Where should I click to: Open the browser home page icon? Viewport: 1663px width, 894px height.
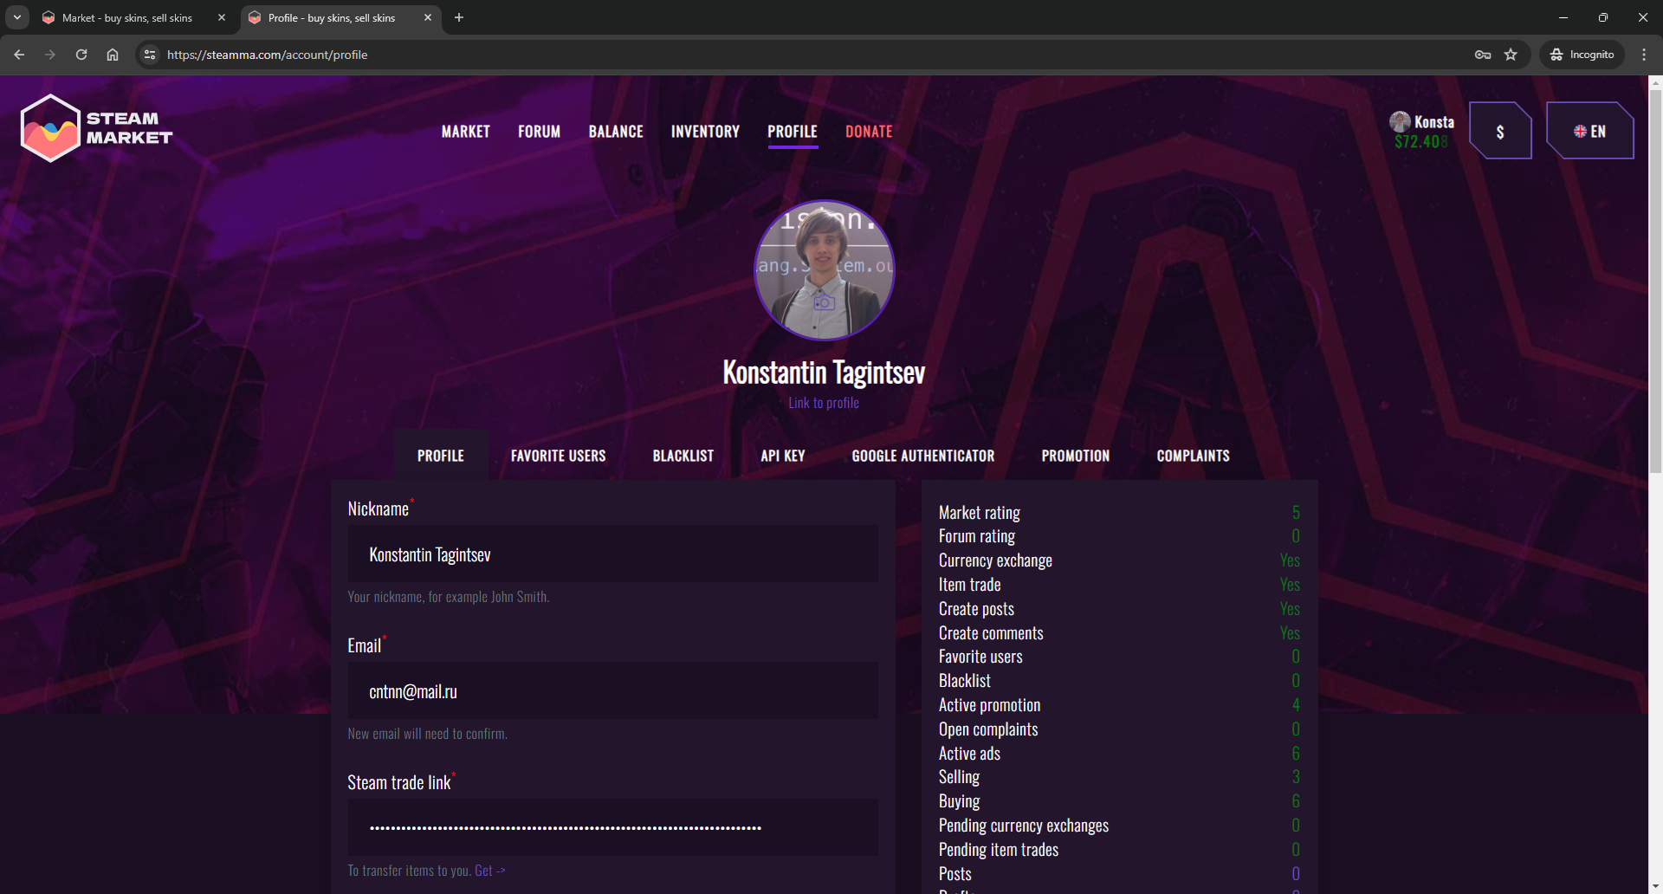pyautogui.click(x=113, y=55)
